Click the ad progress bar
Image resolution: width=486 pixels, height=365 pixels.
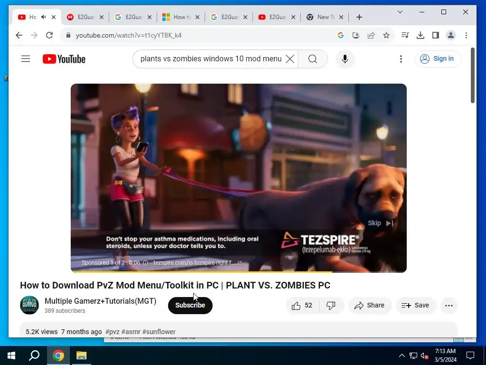coord(239,271)
